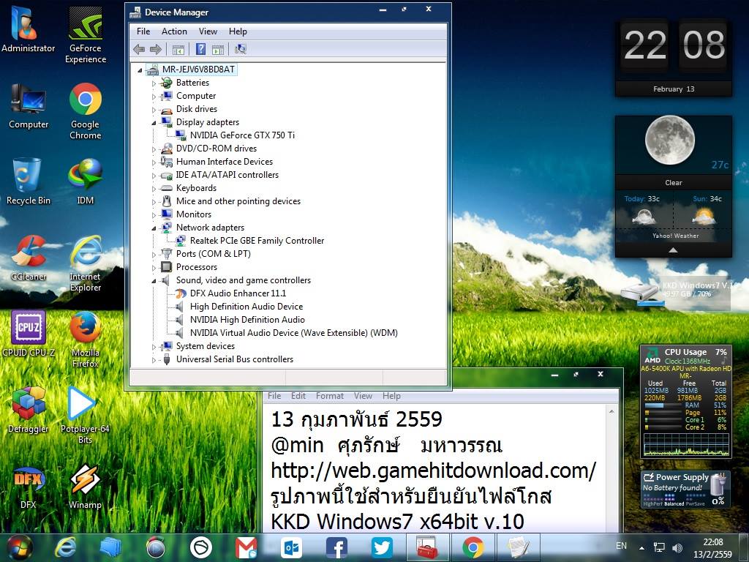
Task: Open the View menu in Device Manager
Action: click(x=208, y=31)
